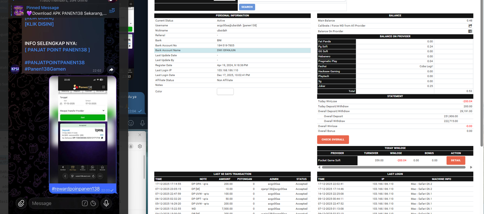Open the pinned messages list icon
Screen dimensions: 484x214
click(x=112, y=11)
